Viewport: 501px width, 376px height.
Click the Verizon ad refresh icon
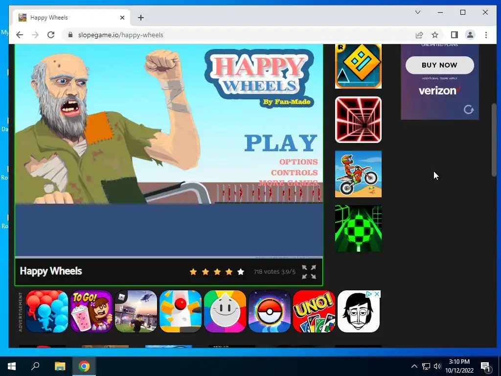(x=468, y=110)
